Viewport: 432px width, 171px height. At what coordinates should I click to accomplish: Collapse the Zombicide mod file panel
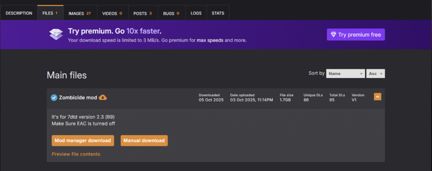pyautogui.click(x=378, y=97)
